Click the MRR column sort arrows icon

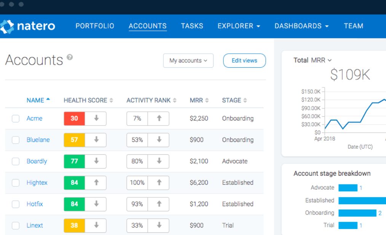point(207,100)
